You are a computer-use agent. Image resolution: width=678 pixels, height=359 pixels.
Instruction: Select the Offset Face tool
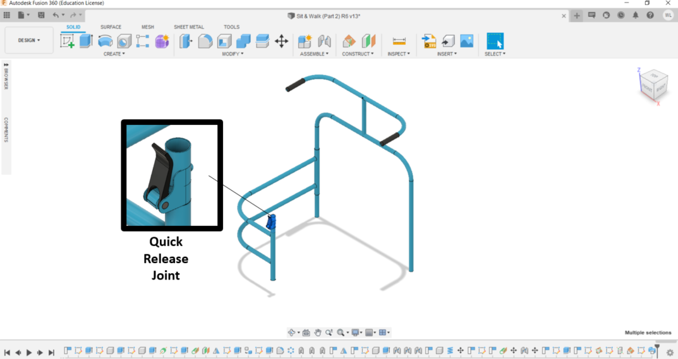tap(262, 41)
